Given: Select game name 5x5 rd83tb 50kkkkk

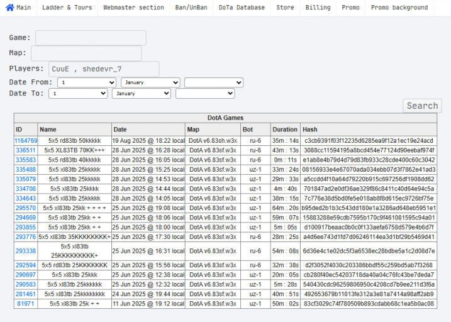Looking at the screenshot, I should click(x=74, y=141).
